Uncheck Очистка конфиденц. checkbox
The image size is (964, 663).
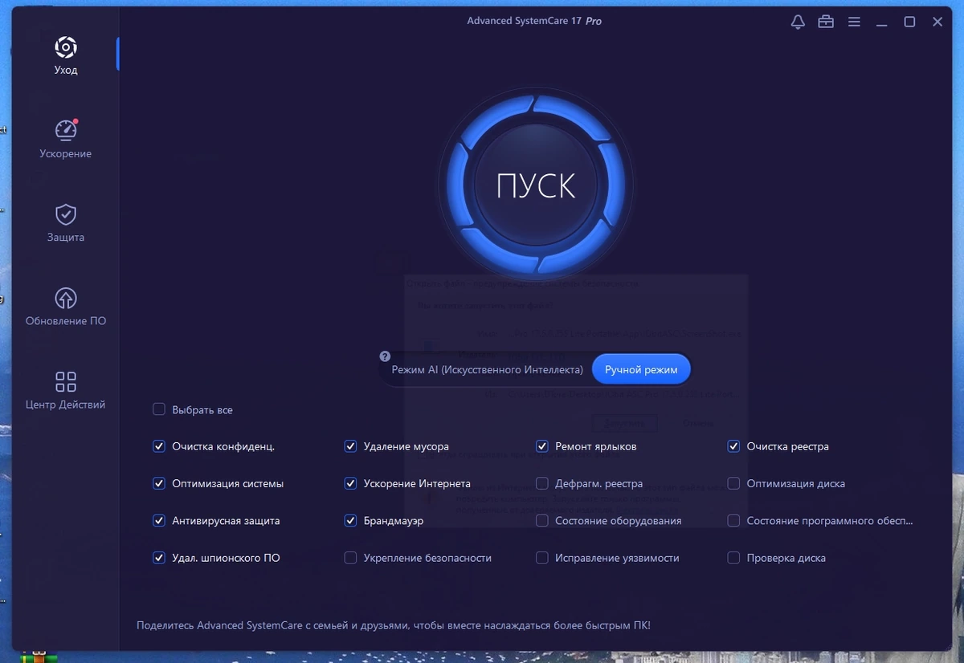click(x=159, y=446)
